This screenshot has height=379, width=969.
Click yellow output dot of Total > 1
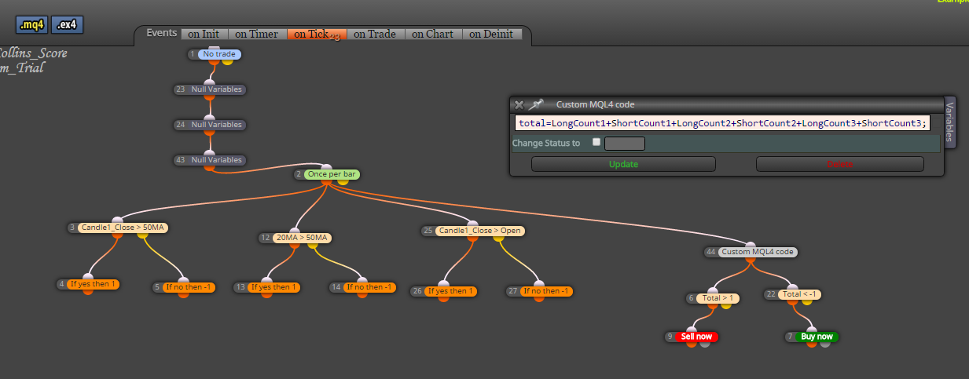[725, 304]
